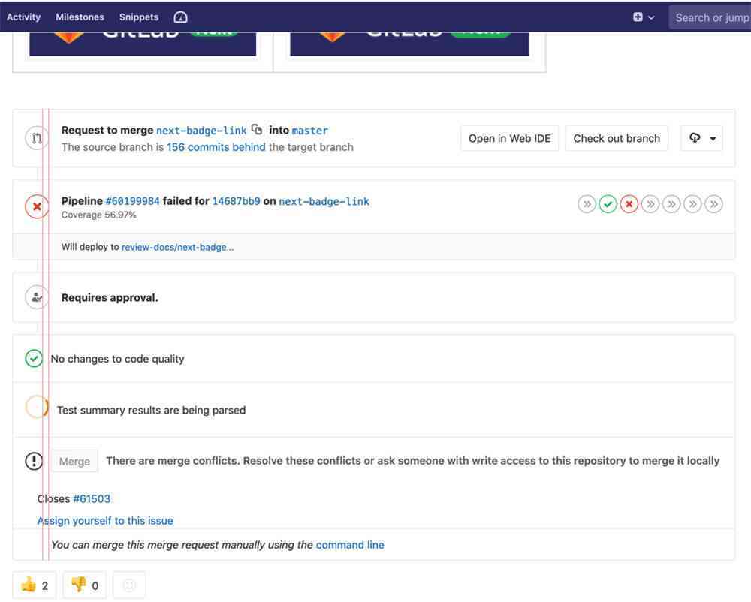Toggle the thumbs up reaction
This screenshot has height=602, width=751.
click(x=35, y=585)
